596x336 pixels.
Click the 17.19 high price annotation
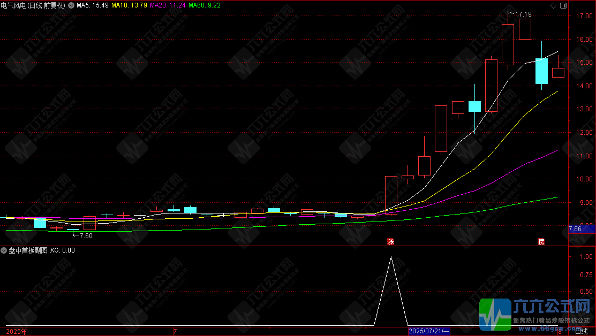pyautogui.click(x=523, y=14)
